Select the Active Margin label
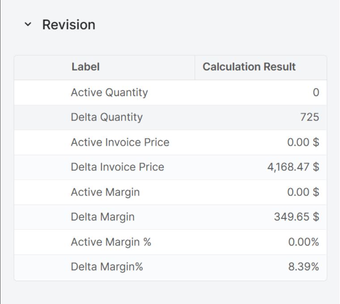The image size is (340, 304). coord(105,192)
